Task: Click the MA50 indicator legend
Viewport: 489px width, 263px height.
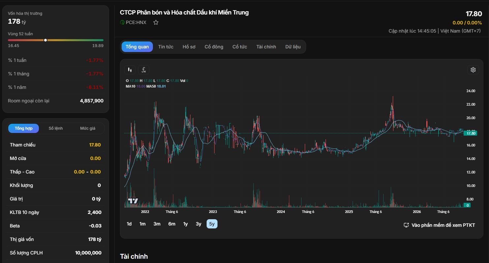Action: [x=156, y=86]
